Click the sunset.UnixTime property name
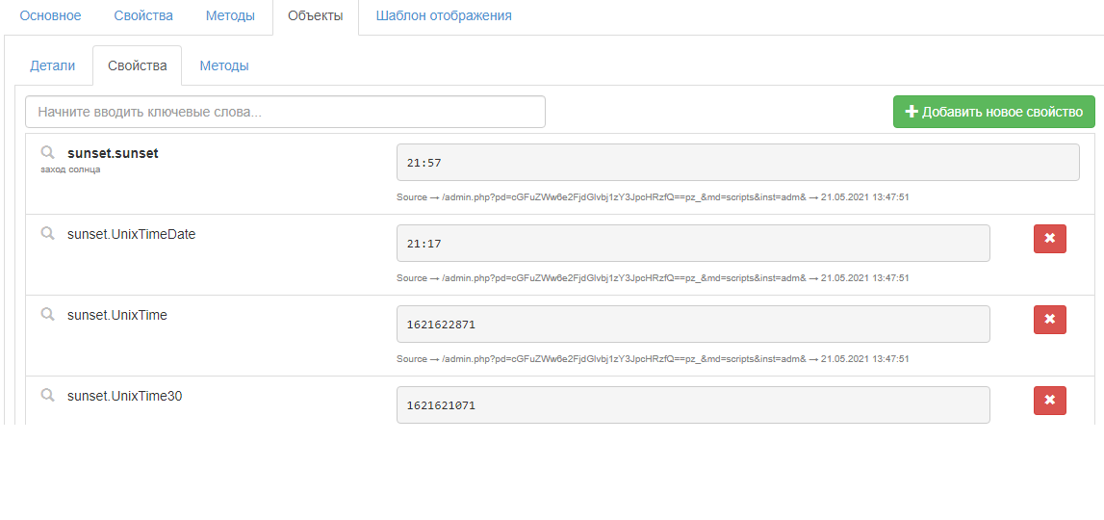The image size is (1104, 520). point(116,315)
